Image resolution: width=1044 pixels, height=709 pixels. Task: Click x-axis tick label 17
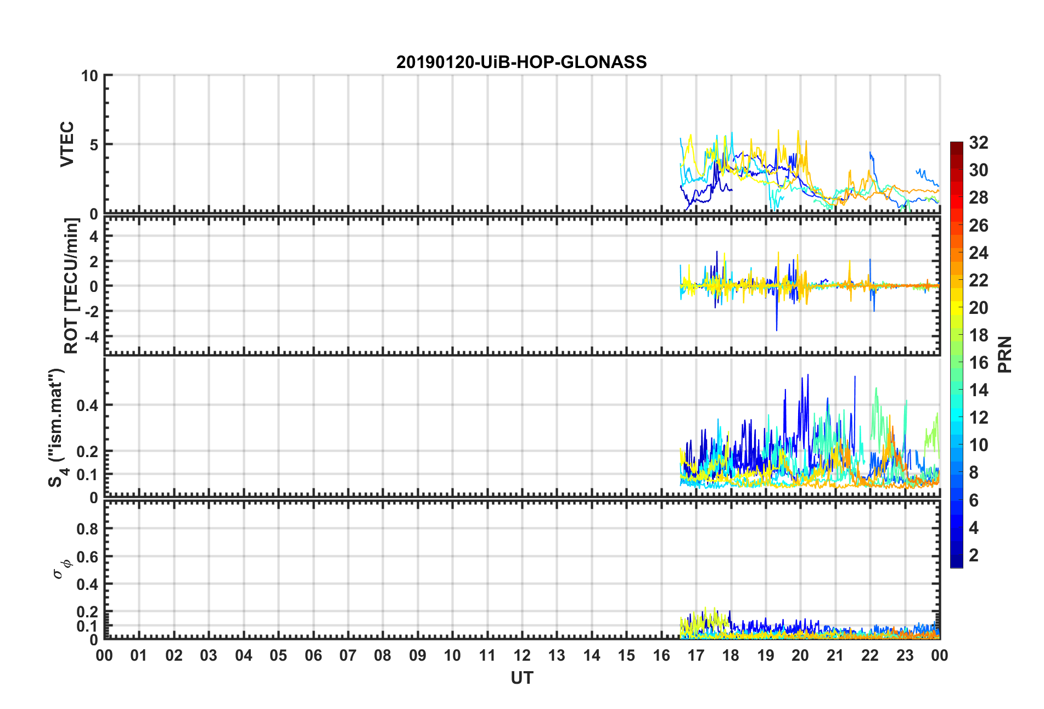point(696,655)
